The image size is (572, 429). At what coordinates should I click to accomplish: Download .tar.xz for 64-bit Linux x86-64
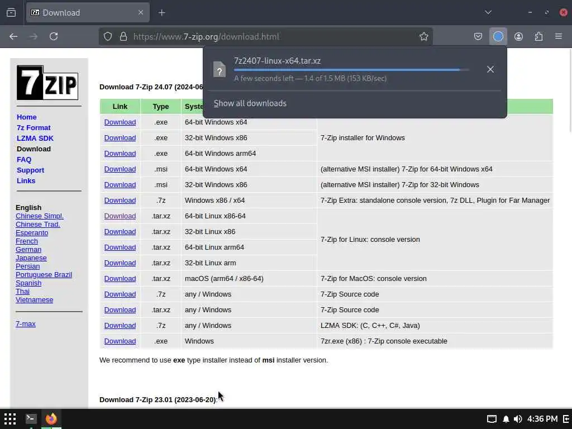(120, 216)
